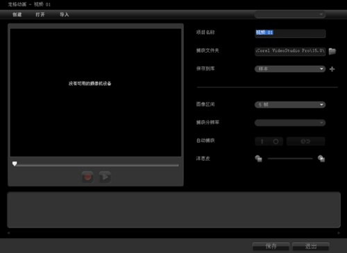Open the 图像区间 dropdown showing 5 帧
347x253 pixels.
(290, 105)
